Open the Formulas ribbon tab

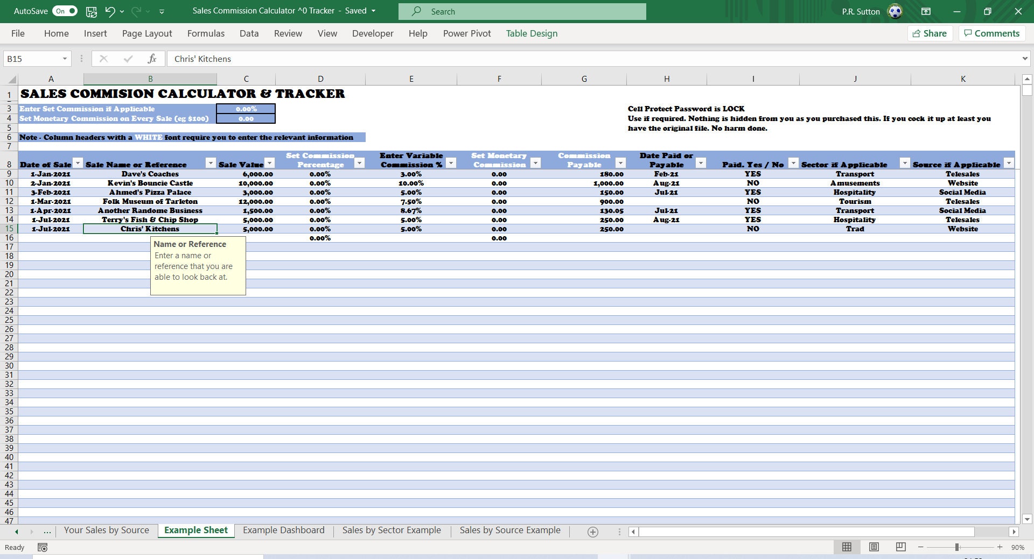[x=206, y=33]
